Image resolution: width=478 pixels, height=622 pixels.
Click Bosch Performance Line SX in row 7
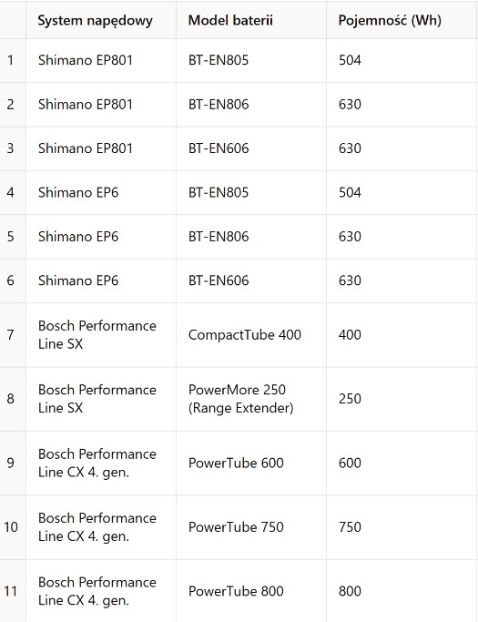(x=101, y=335)
